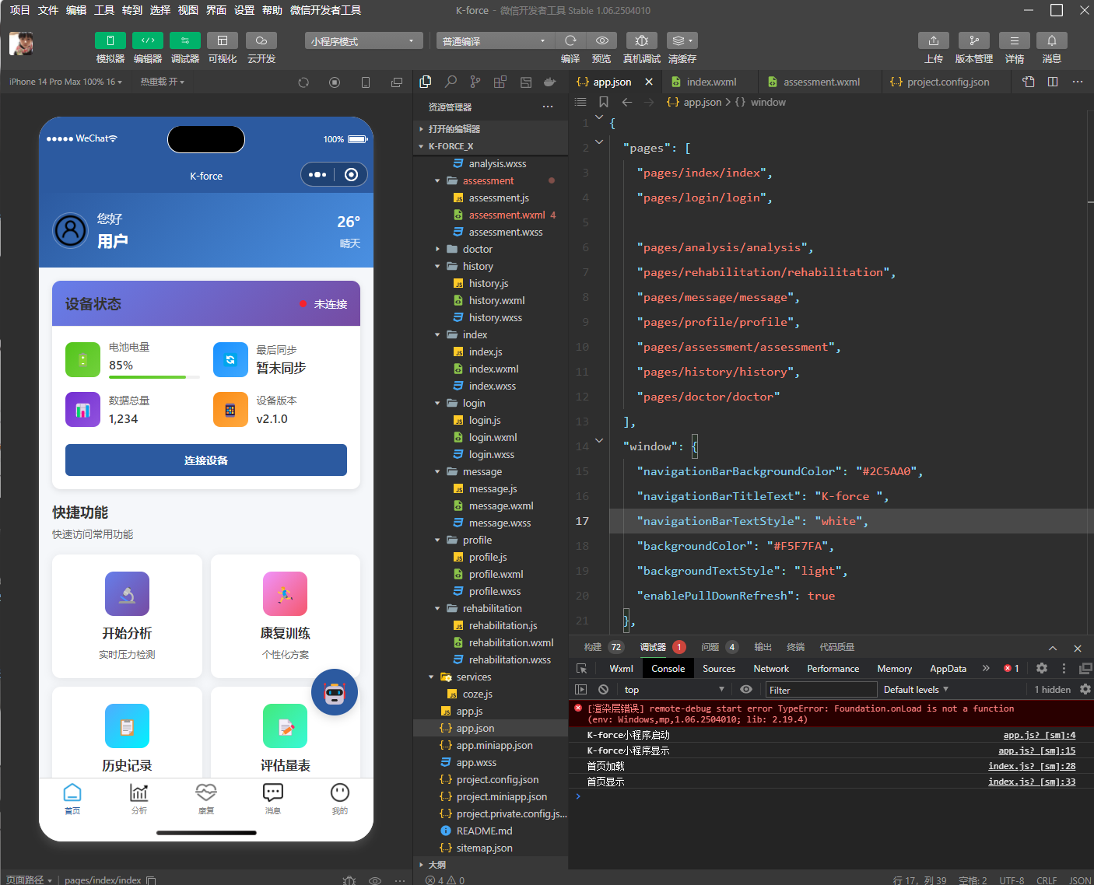Viewport: 1094px width, 885px height.
Task: Close the app.json editor tab
Action: tap(648, 82)
